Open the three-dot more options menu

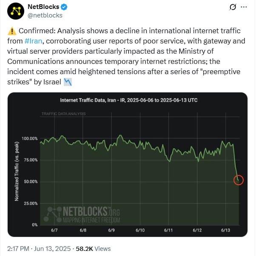244,7
